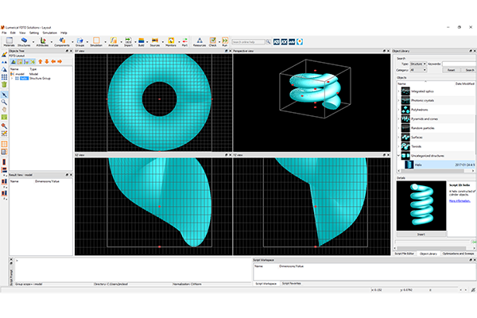477x318 pixels.
Task: Select the zoom magnifier tool in left toolbar
Action: (x=4, y=103)
